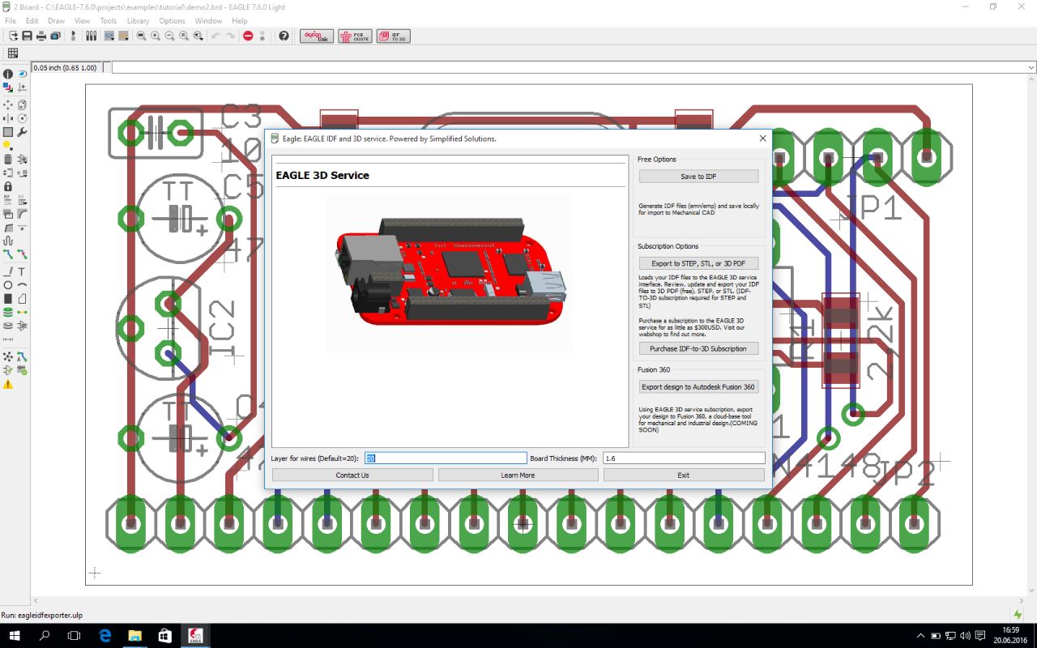Open the Errors warning triangle icon
The image size is (1037, 648).
(8, 384)
